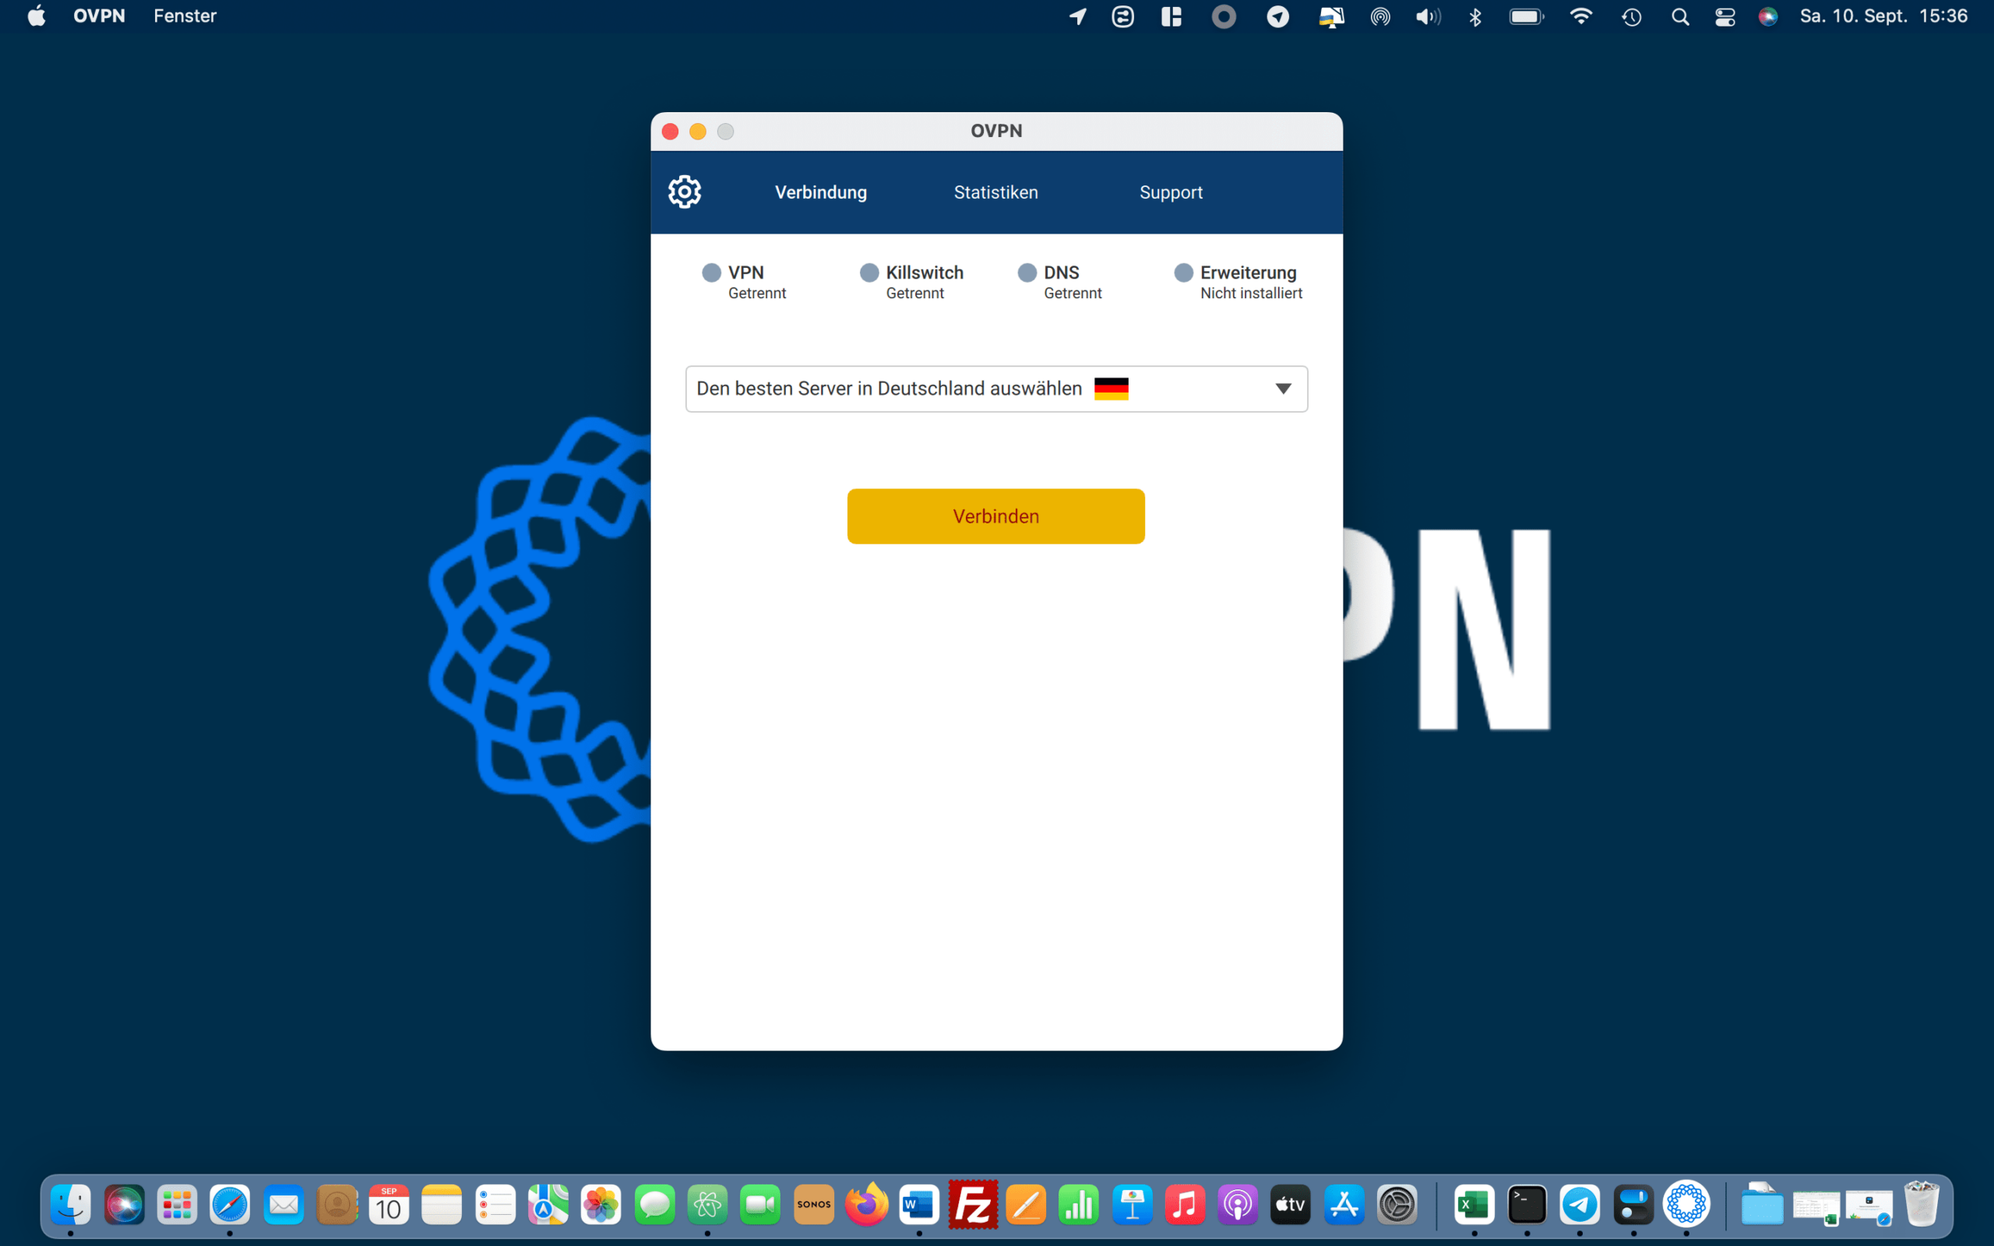Open the OVPN menu in menu bar
1994x1246 pixels.
99,16
